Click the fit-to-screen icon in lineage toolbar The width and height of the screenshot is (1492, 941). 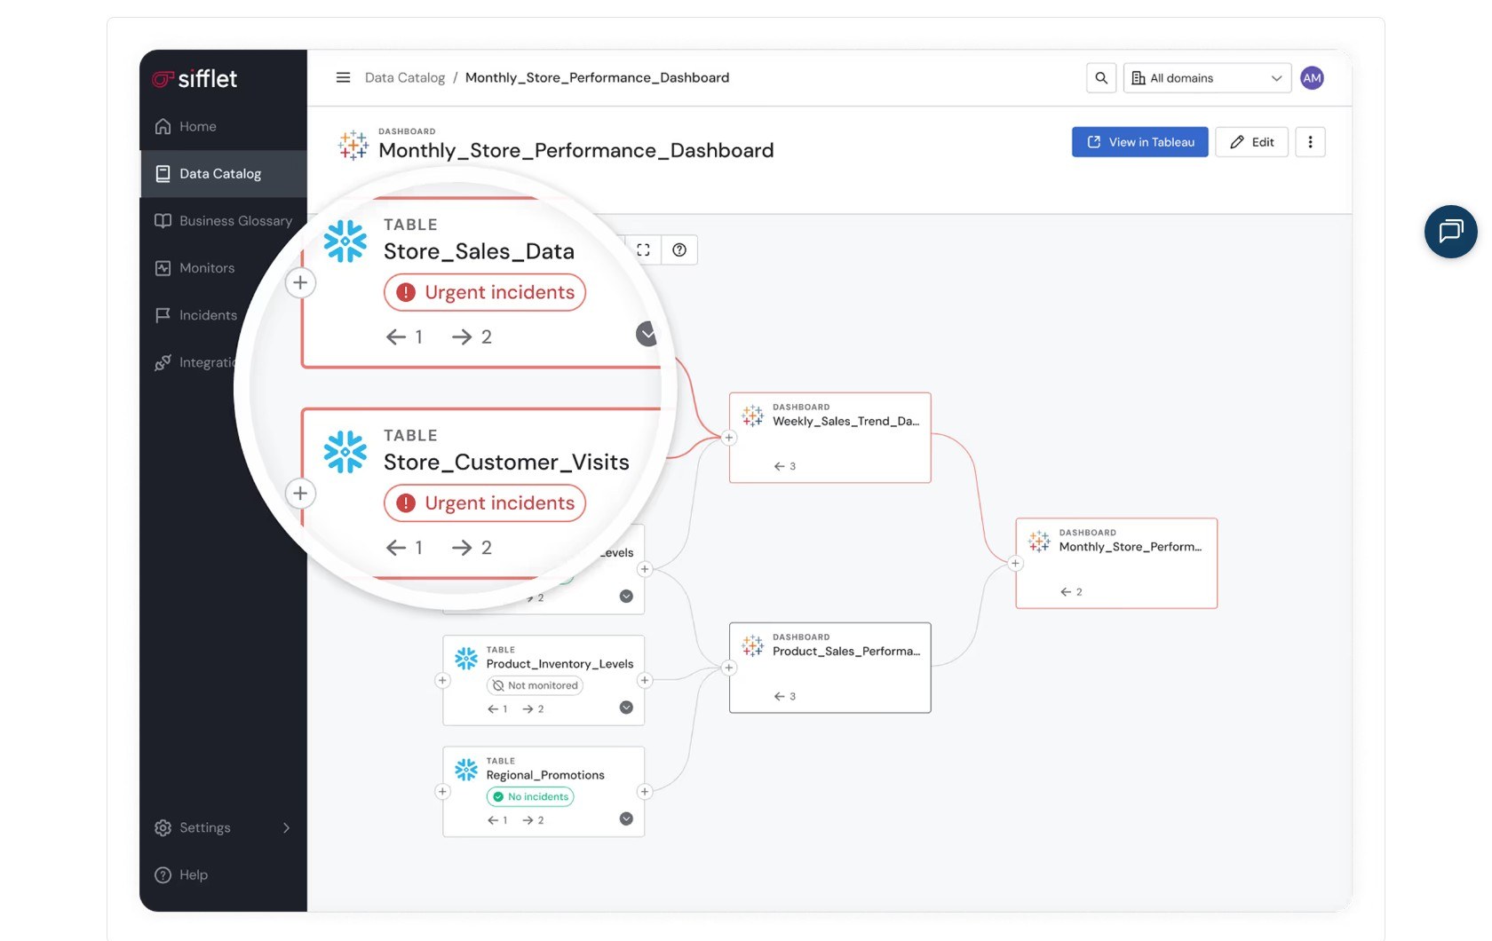coord(643,250)
